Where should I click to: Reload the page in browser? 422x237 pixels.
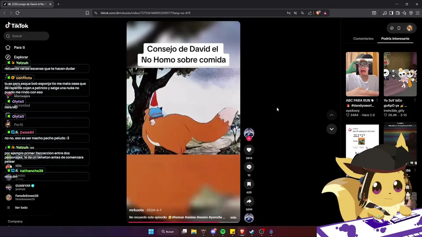[17, 13]
